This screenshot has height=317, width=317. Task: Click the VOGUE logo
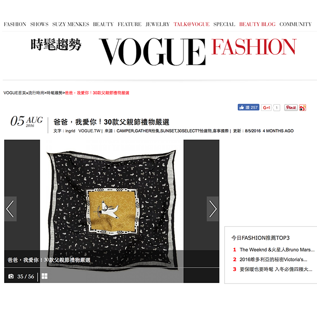pos(152,52)
